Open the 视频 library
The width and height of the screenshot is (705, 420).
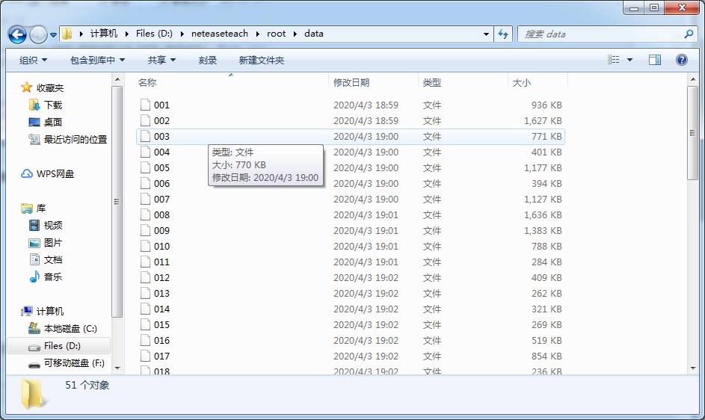pos(53,225)
